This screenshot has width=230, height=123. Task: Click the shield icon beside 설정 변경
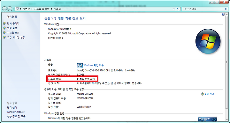(x=203, y=94)
